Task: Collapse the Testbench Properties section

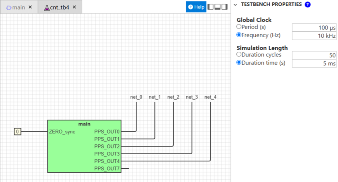Action: pos(235,4)
